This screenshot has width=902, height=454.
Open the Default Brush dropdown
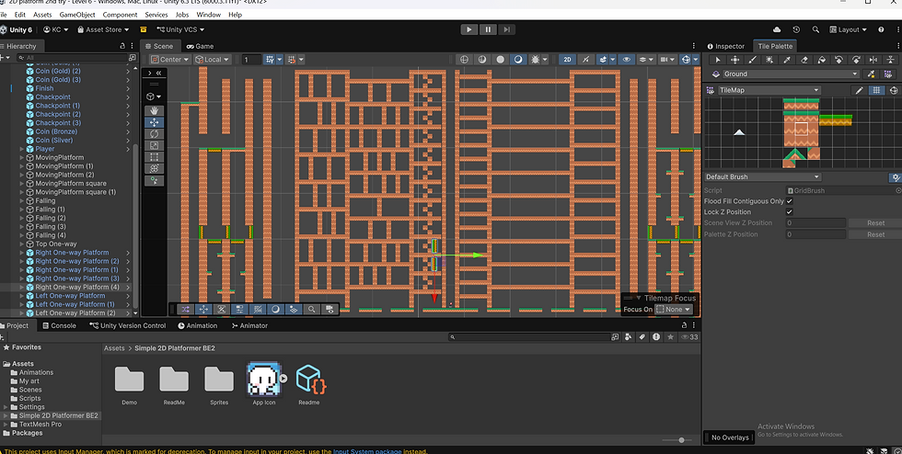coord(762,177)
